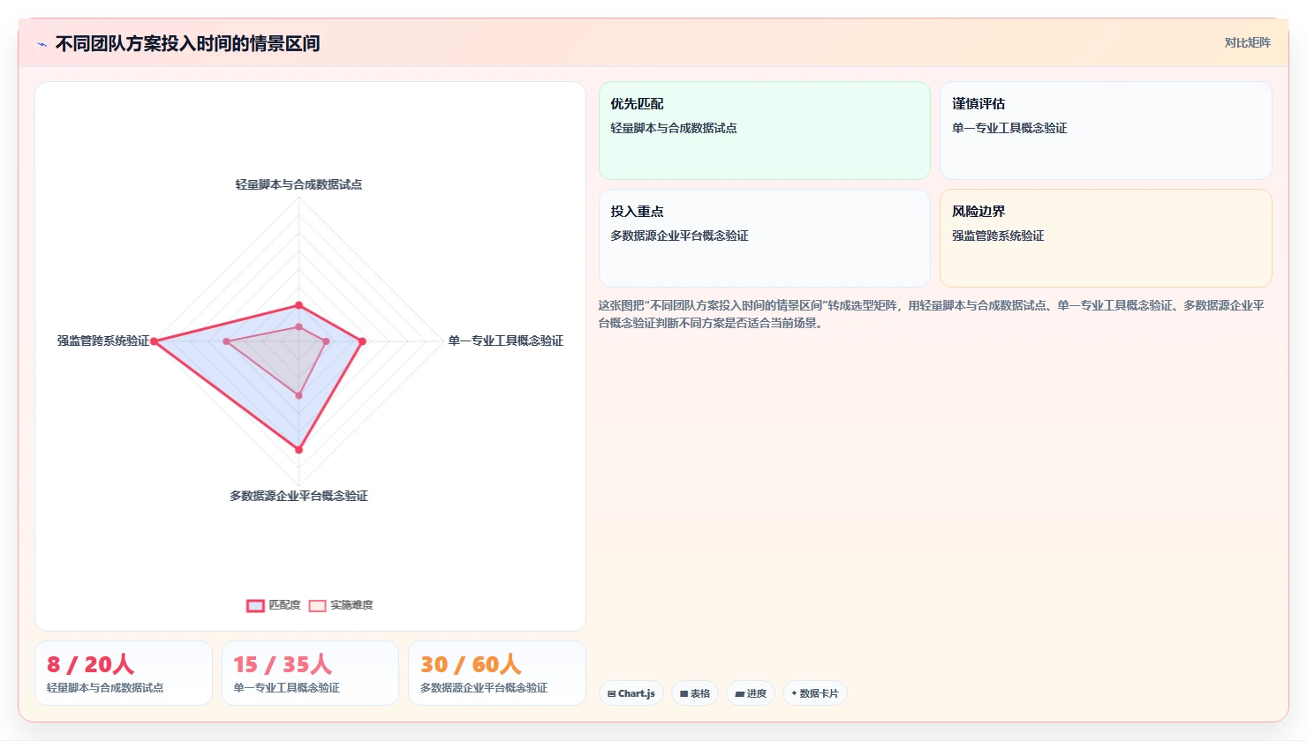The width and height of the screenshot is (1307, 741).
Task: Toggle the 匹配度 legend item
Action: (x=274, y=605)
